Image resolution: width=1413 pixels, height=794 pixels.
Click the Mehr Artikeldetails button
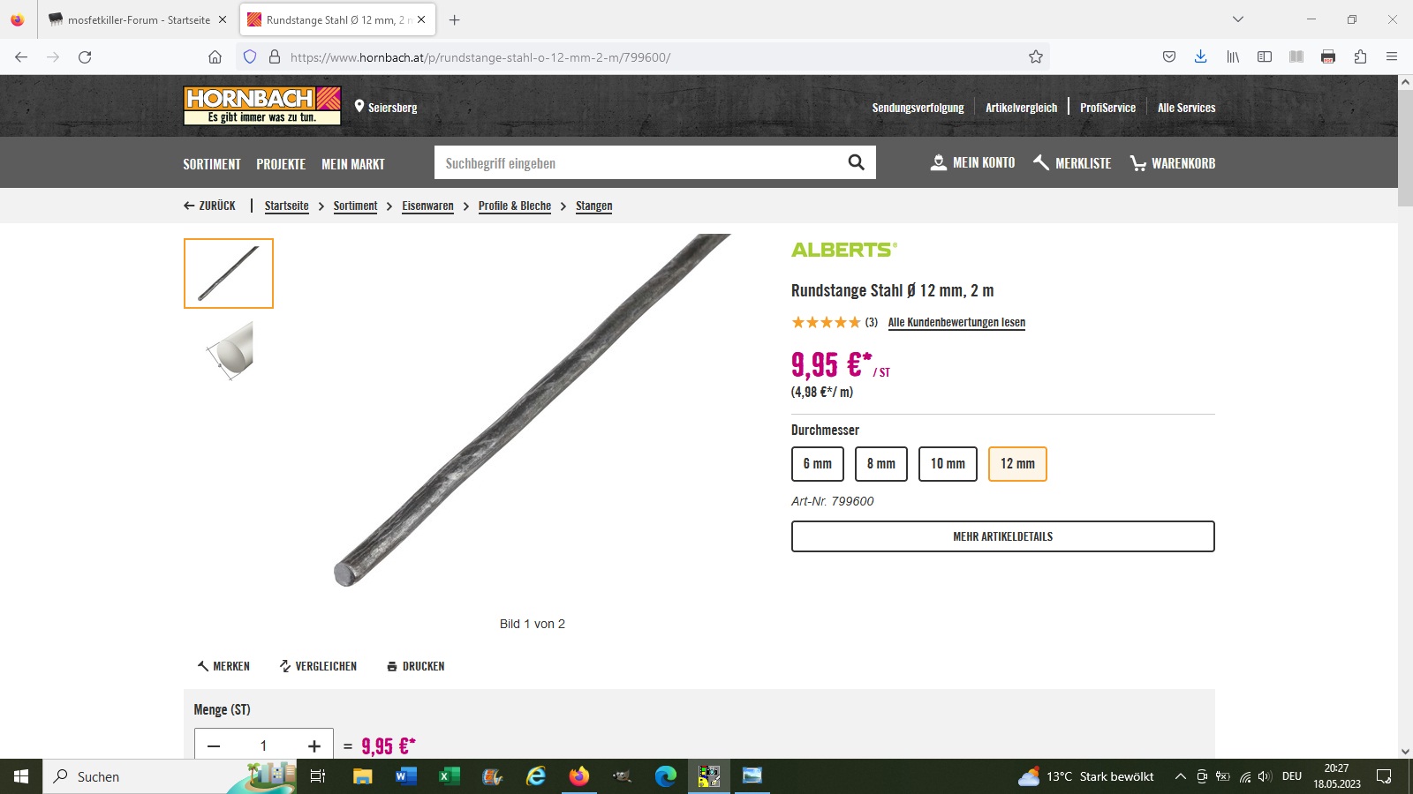pyautogui.click(x=1003, y=536)
